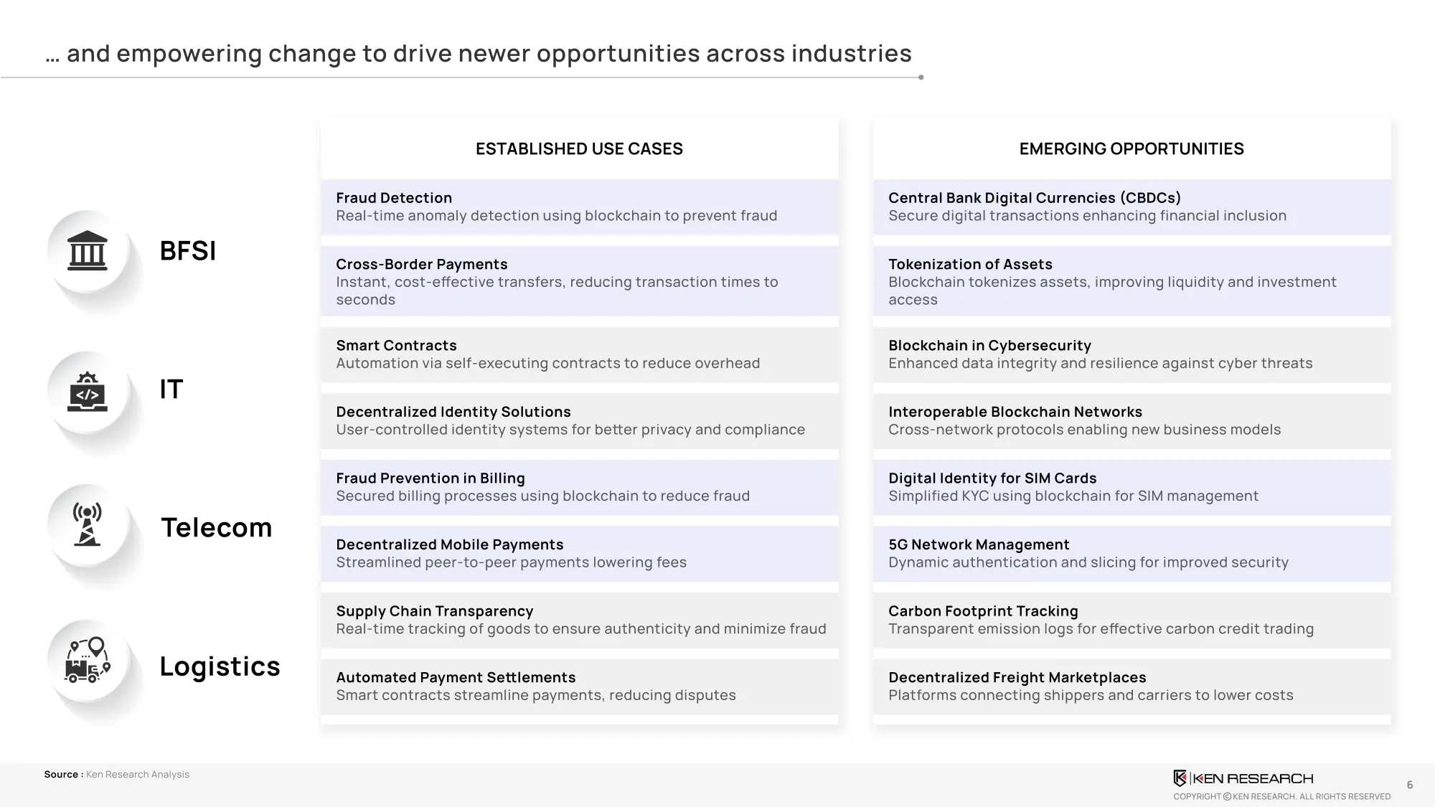The image size is (1435, 807).
Task: Click the Carbon Footprint Tracking row
Action: (x=1132, y=620)
